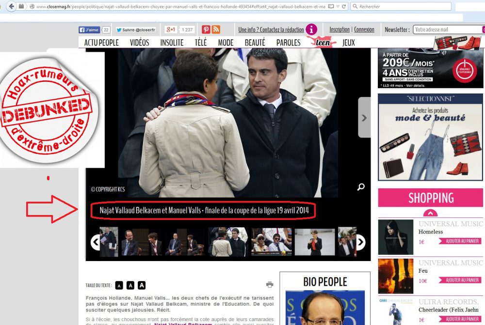485x325 pixels.
Task: Open 'Une info ? Contactez la rédaction' link
Action: 271,30
